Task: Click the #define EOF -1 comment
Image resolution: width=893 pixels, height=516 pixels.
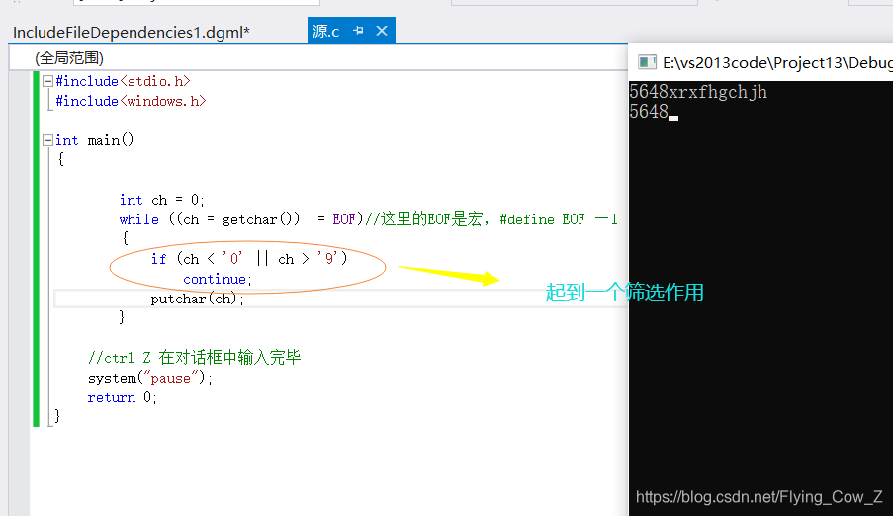Action: point(559,219)
